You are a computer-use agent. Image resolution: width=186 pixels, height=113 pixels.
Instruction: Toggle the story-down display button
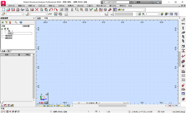[x=171, y=14]
